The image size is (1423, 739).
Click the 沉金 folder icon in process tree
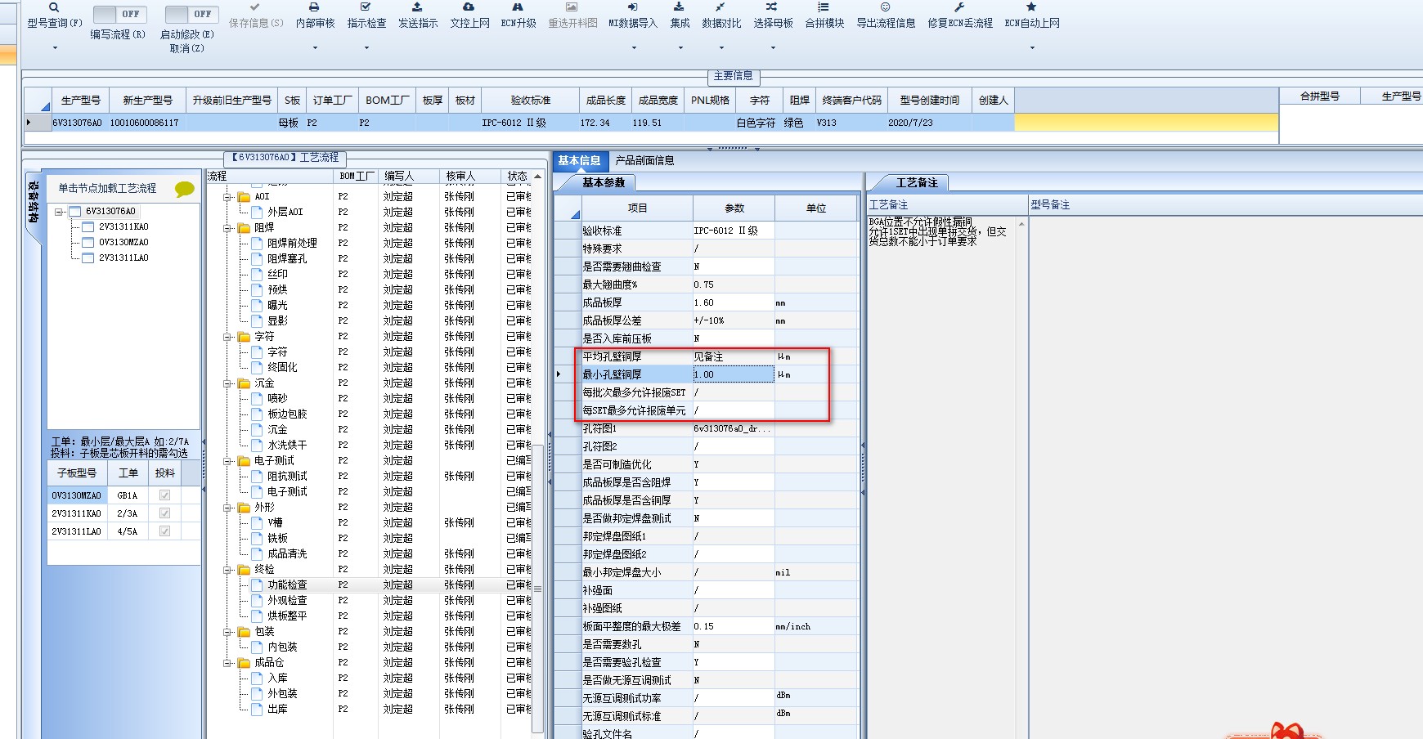tap(244, 383)
